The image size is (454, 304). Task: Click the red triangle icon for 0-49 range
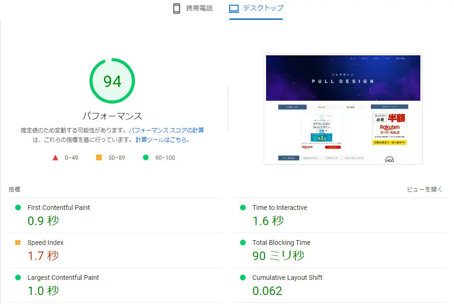(x=55, y=157)
